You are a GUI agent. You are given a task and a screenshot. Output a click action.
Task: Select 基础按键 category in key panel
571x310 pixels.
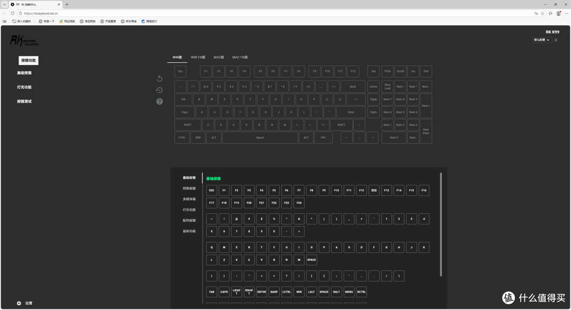189,178
